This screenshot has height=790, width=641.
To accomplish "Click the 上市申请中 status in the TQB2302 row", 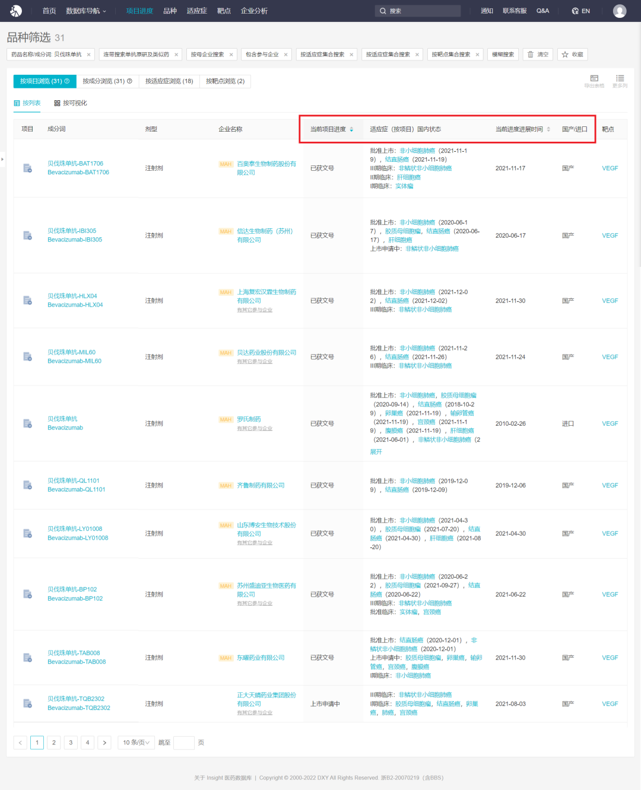I will [325, 704].
